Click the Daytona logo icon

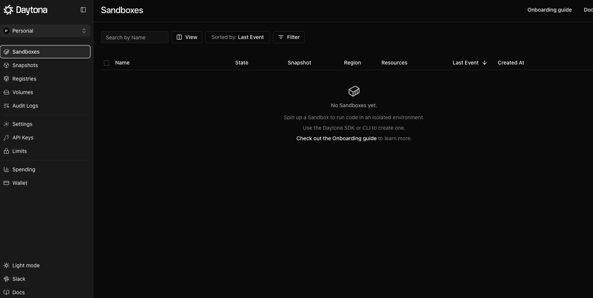click(8, 10)
